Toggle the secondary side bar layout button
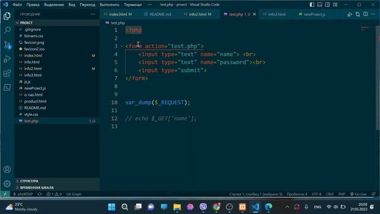The image size is (380, 214). [327, 5]
